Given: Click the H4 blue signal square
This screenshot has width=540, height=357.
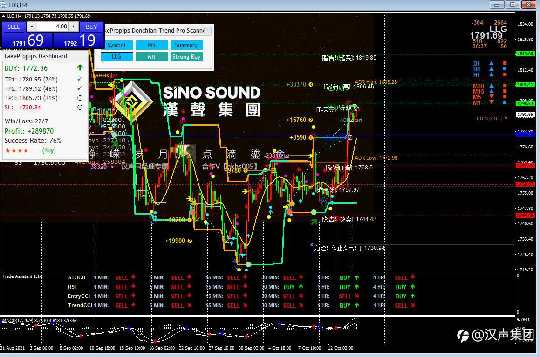Looking at the screenshot, I should pyautogui.click(x=505, y=69).
